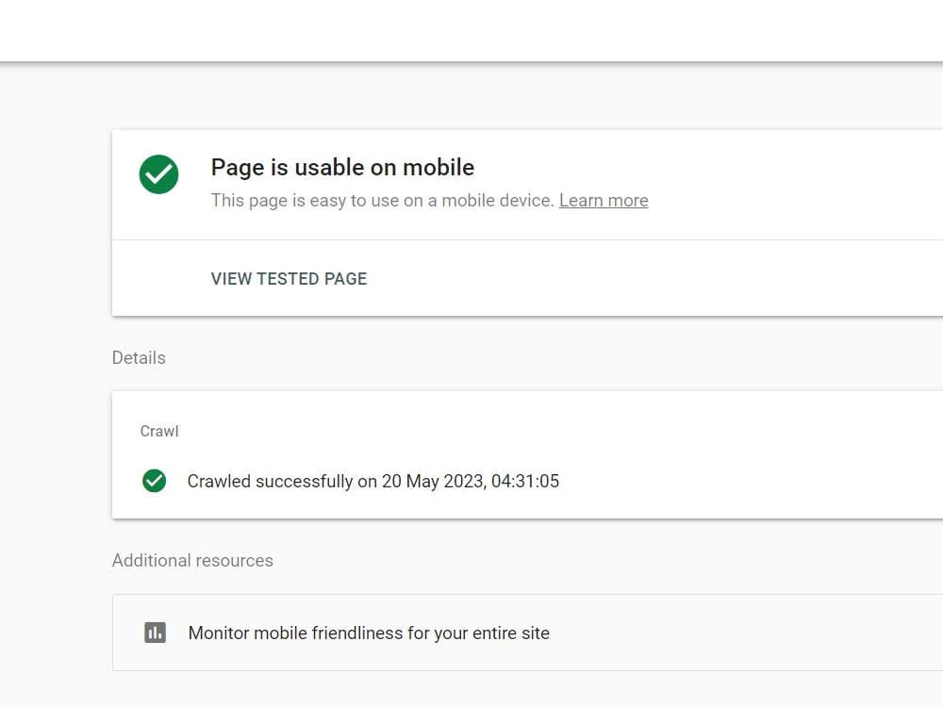Select the Details section heading
Screen dimensions: 943x707
(139, 357)
